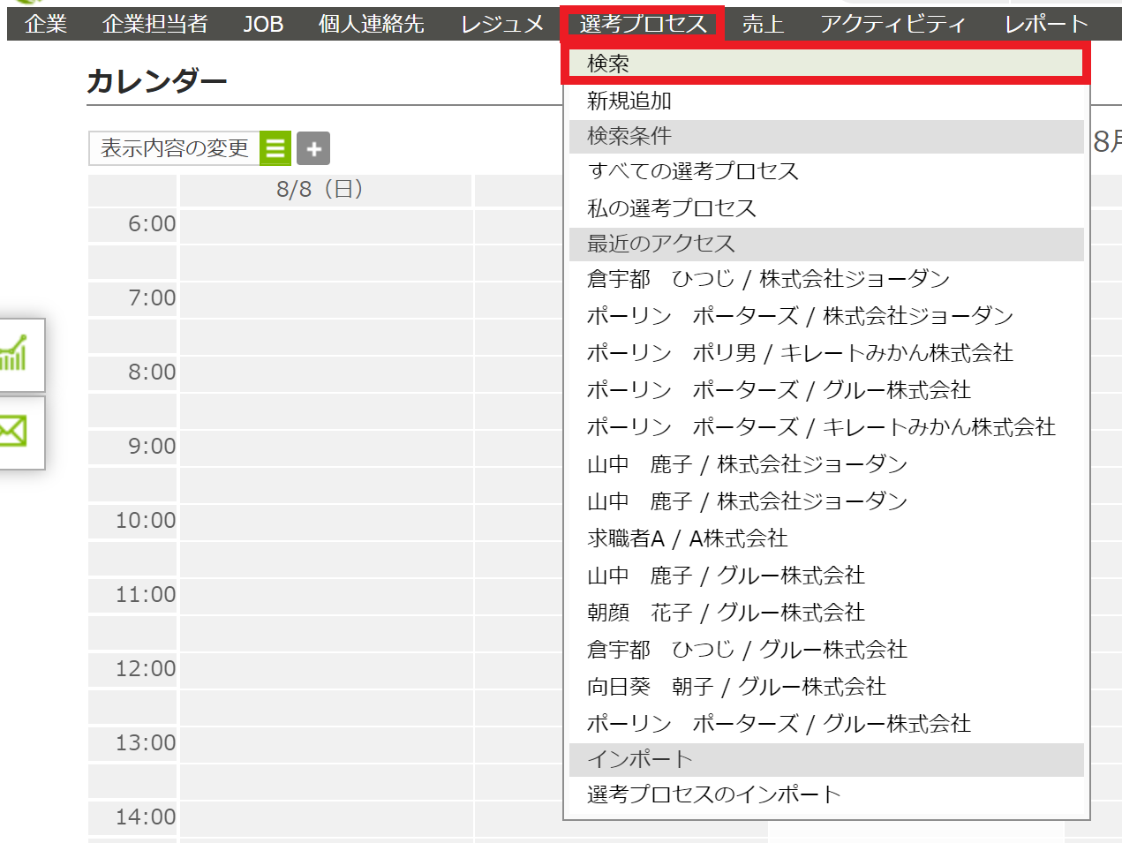Viewport: 1122px width, 843px height.
Task: Open the chart graph side panel icon
Action: [x=16, y=354]
